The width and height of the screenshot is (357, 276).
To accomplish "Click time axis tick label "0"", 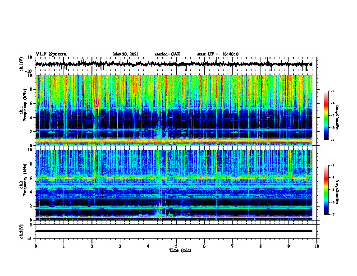I will (x=36, y=246).
